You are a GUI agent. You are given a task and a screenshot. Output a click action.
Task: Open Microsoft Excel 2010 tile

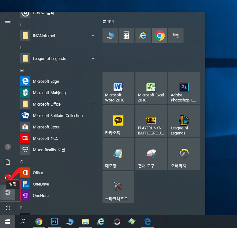coord(151,88)
